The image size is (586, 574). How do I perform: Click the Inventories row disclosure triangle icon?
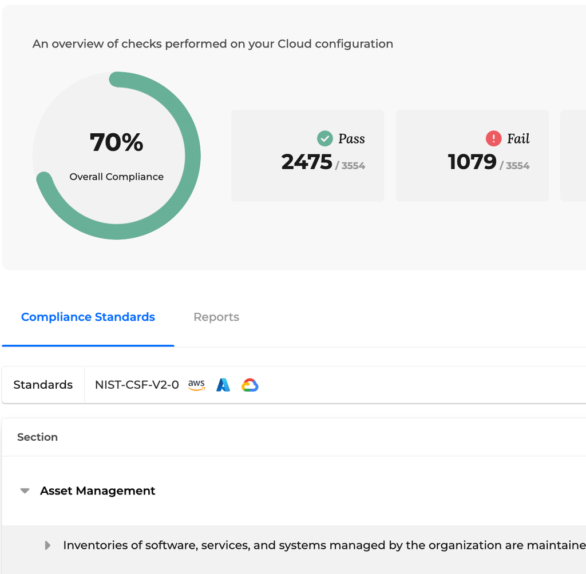(47, 545)
